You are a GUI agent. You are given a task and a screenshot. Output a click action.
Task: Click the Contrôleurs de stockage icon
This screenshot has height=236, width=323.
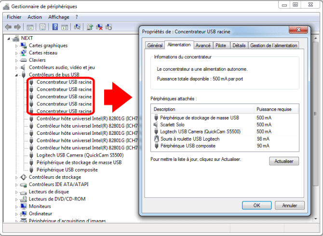click(24, 177)
